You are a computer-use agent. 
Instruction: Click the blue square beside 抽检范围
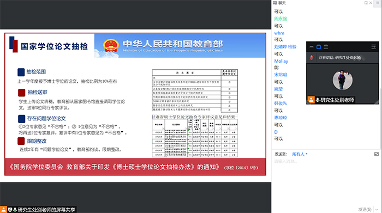click(x=21, y=72)
